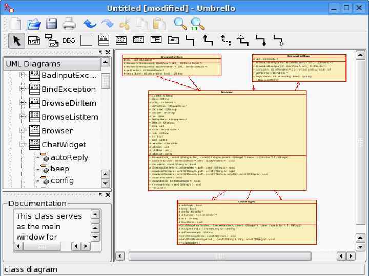Pick the dashed-arrow Dependency tool
The image size is (369, 276).
[x=225, y=40]
